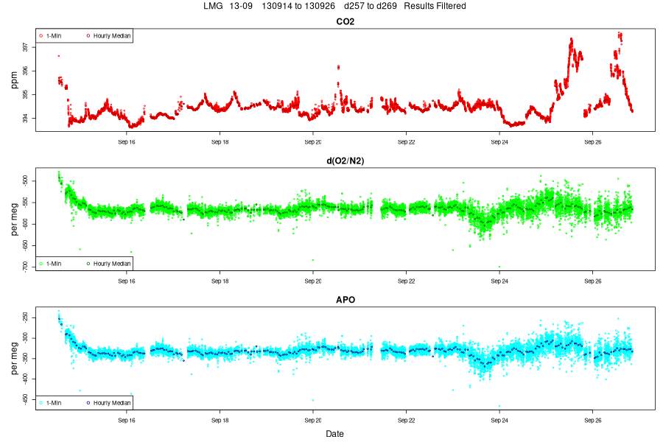Screen dimensions: 663x442
Task: Click the green 1-Min marker in d(O2/N2) legend
Action: click(41, 264)
